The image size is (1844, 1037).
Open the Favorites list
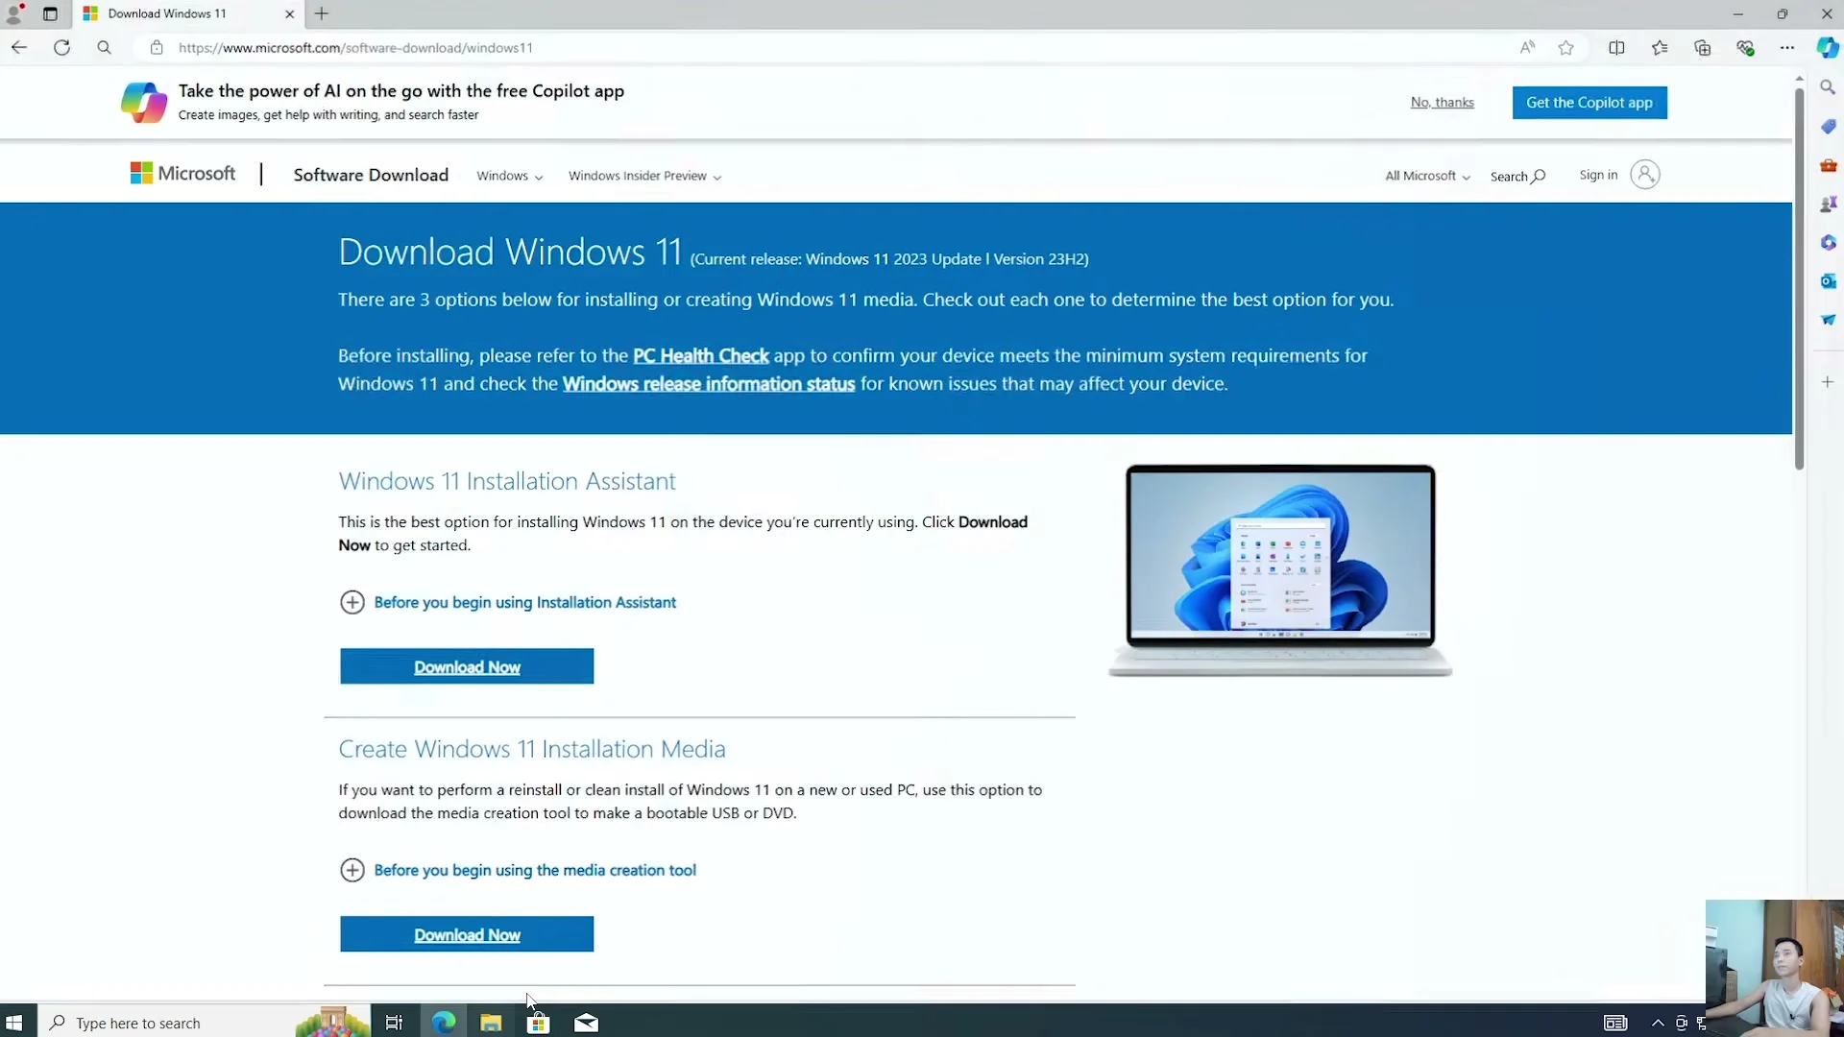[x=1660, y=47]
